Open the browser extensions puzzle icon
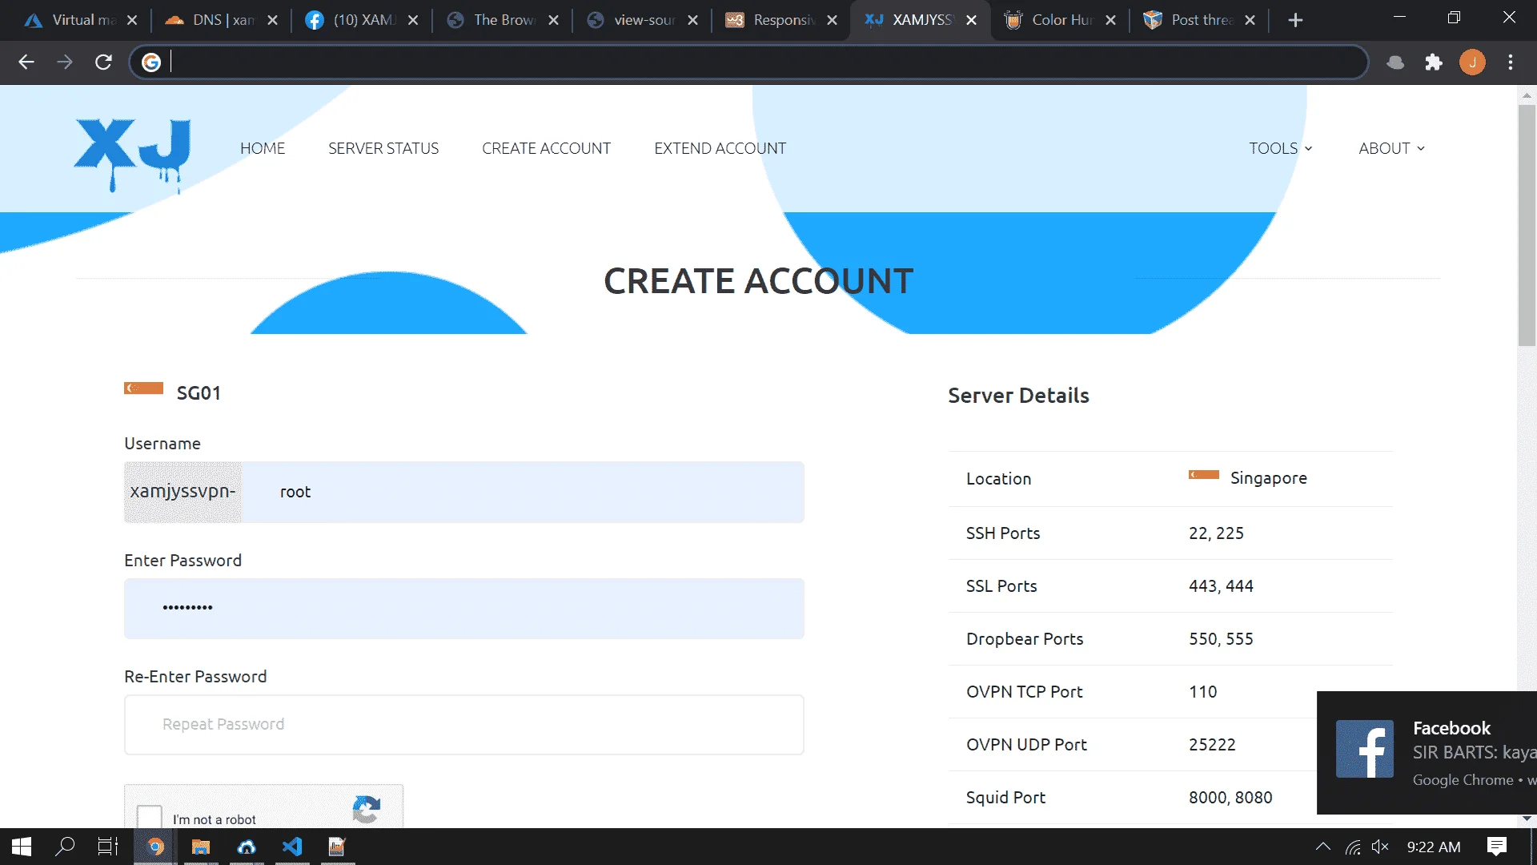Screen dimensions: 1537x865 1434,62
